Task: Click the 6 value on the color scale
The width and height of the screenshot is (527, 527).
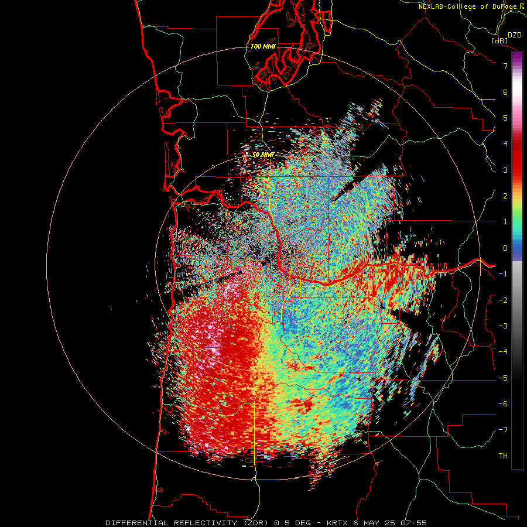Action: pos(505,92)
